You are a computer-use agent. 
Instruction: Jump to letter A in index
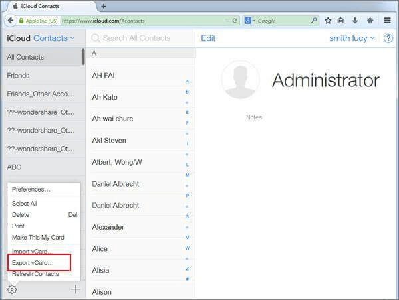click(x=188, y=81)
